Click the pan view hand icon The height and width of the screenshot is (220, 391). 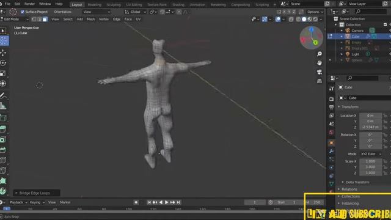tap(319, 63)
